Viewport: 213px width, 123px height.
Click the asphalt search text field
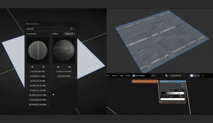pyautogui.click(x=45, y=29)
